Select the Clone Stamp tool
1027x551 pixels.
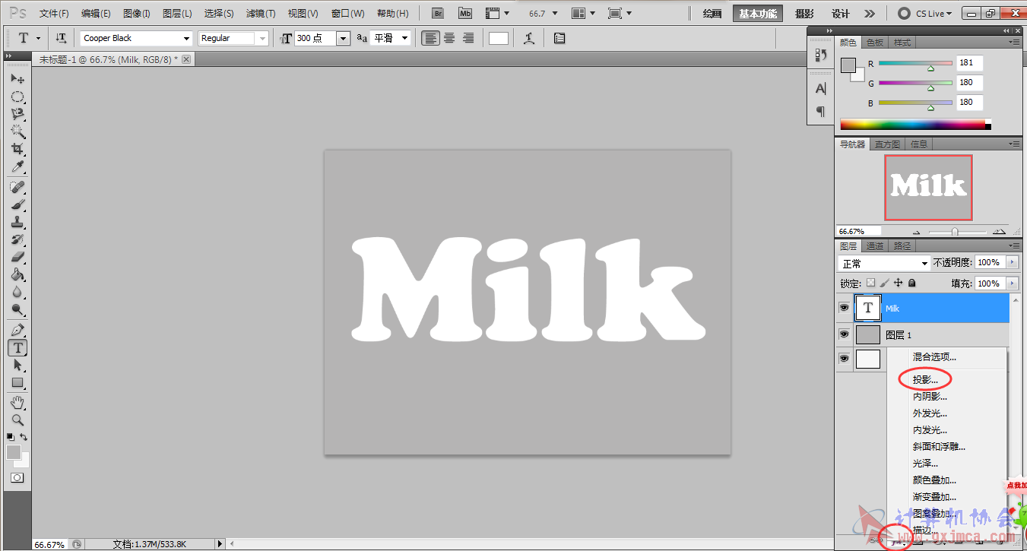point(17,222)
